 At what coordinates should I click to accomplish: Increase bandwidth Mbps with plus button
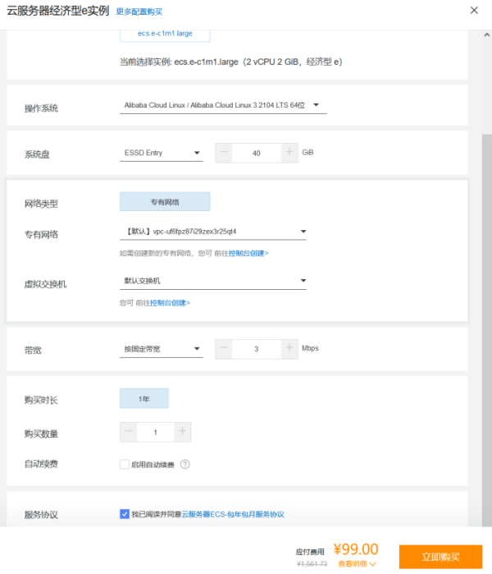[289, 349]
